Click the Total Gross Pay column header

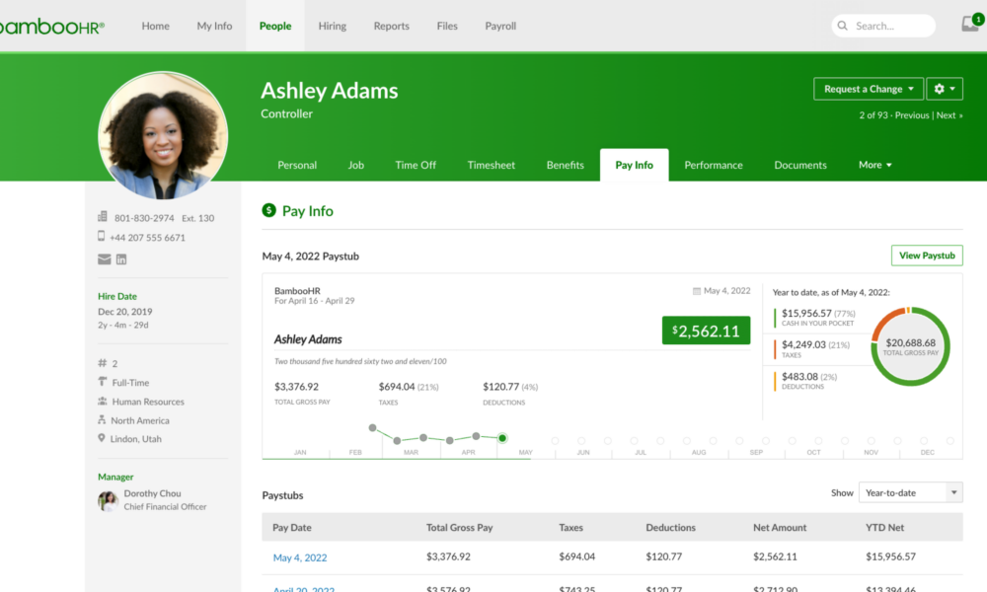[460, 527]
